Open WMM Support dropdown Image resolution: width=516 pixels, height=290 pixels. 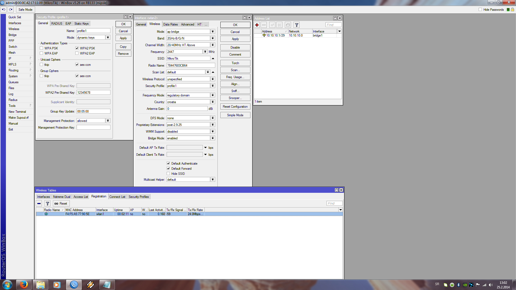tap(213, 132)
